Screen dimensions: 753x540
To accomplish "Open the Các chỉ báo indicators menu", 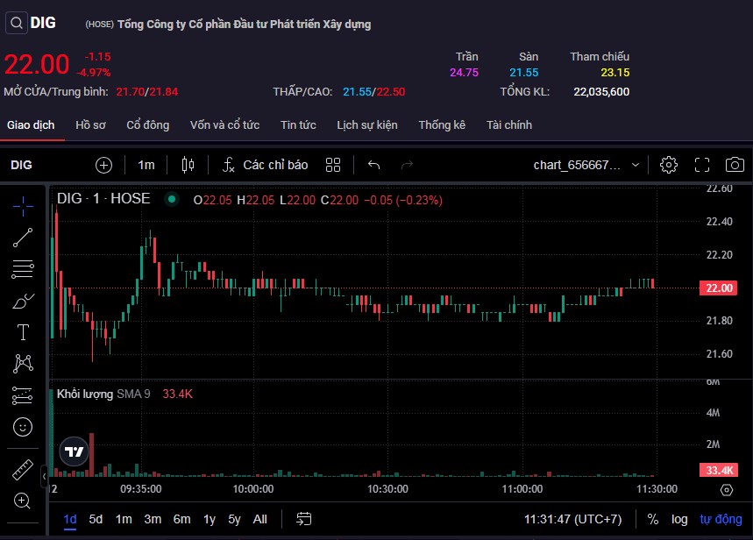I will (265, 165).
